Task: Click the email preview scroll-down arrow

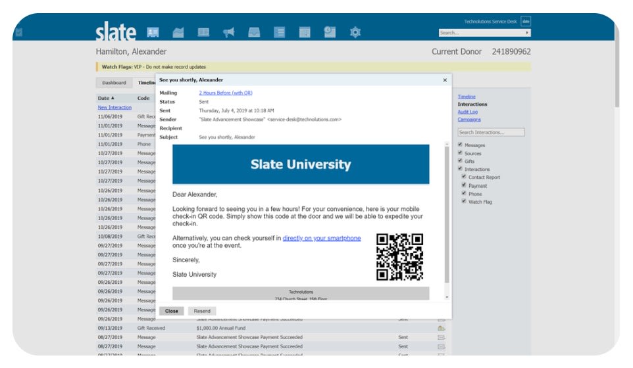Action: (x=447, y=297)
